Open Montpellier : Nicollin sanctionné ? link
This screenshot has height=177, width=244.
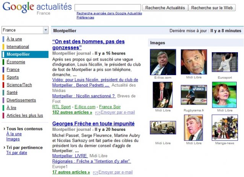click(x=84, y=96)
